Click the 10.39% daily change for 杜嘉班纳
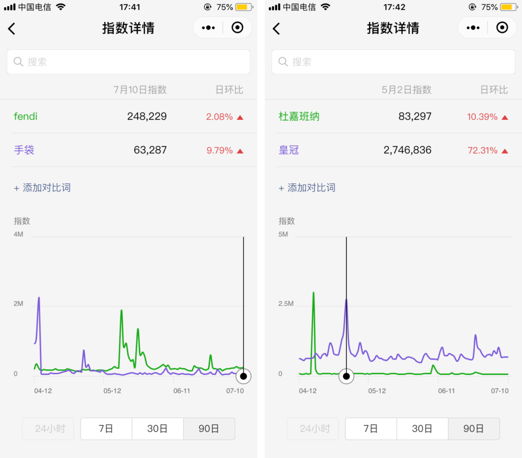Viewport: 522px width, 458px height. click(x=482, y=117)
